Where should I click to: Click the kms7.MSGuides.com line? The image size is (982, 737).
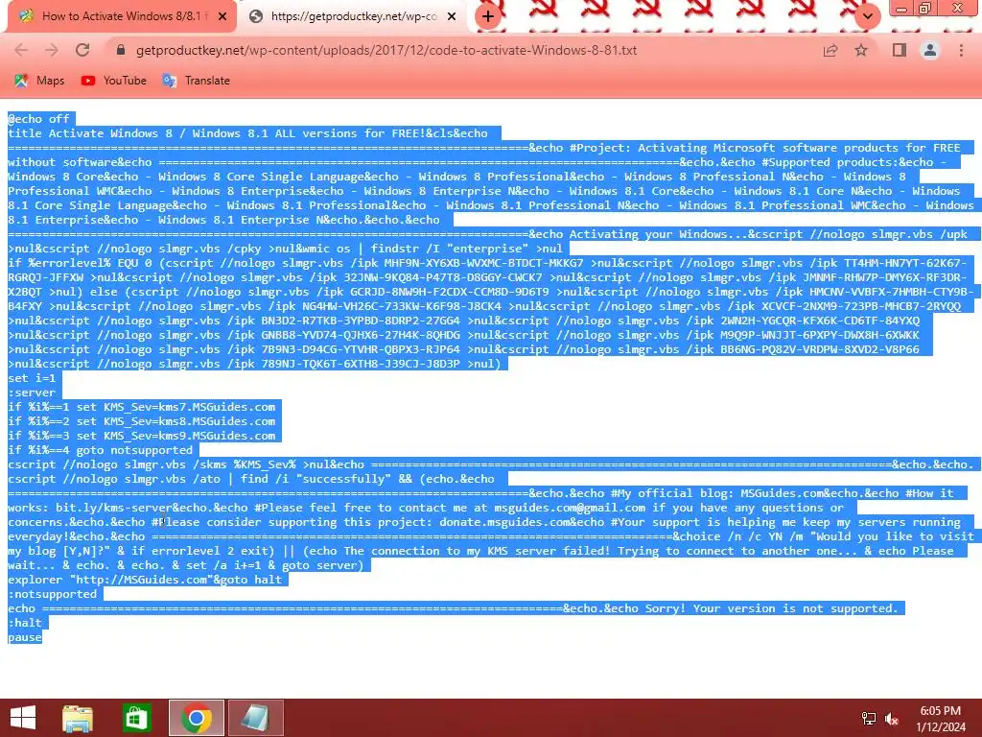point(142,407)
